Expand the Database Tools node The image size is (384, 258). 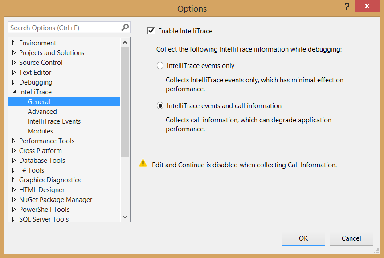pyautogui.click(x=14, y=161)
